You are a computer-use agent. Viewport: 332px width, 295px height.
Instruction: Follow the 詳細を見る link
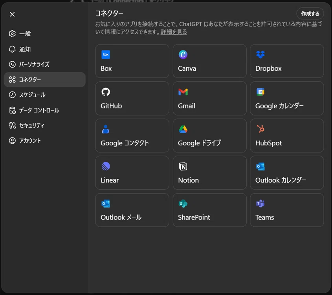(x=174, y=32)
